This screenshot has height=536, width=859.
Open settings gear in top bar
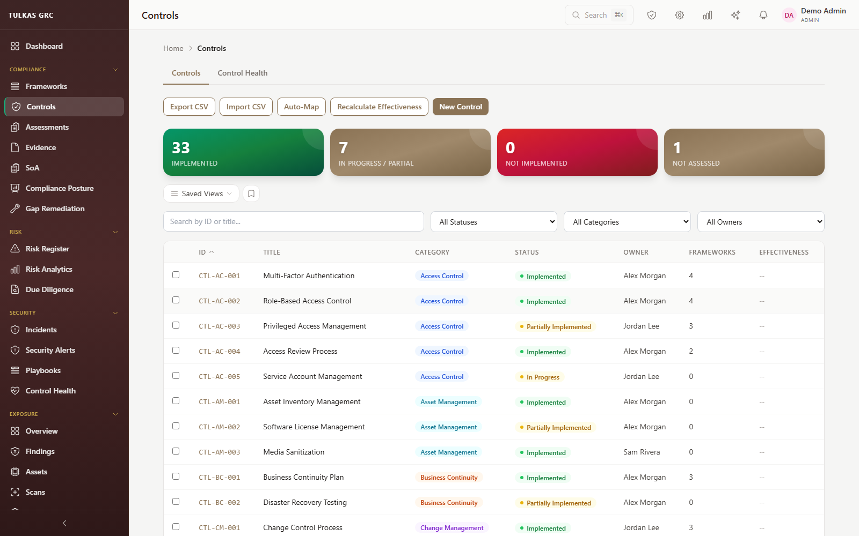click(x=680, y=15)
